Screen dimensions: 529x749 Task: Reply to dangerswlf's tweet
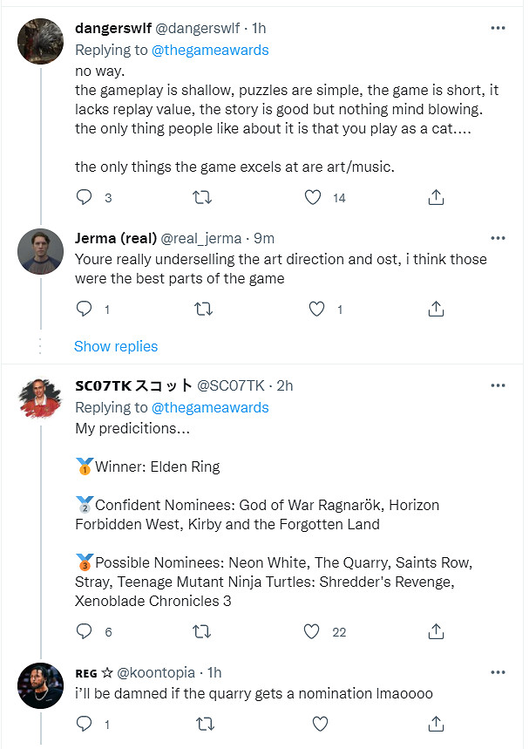click(84, 197)
